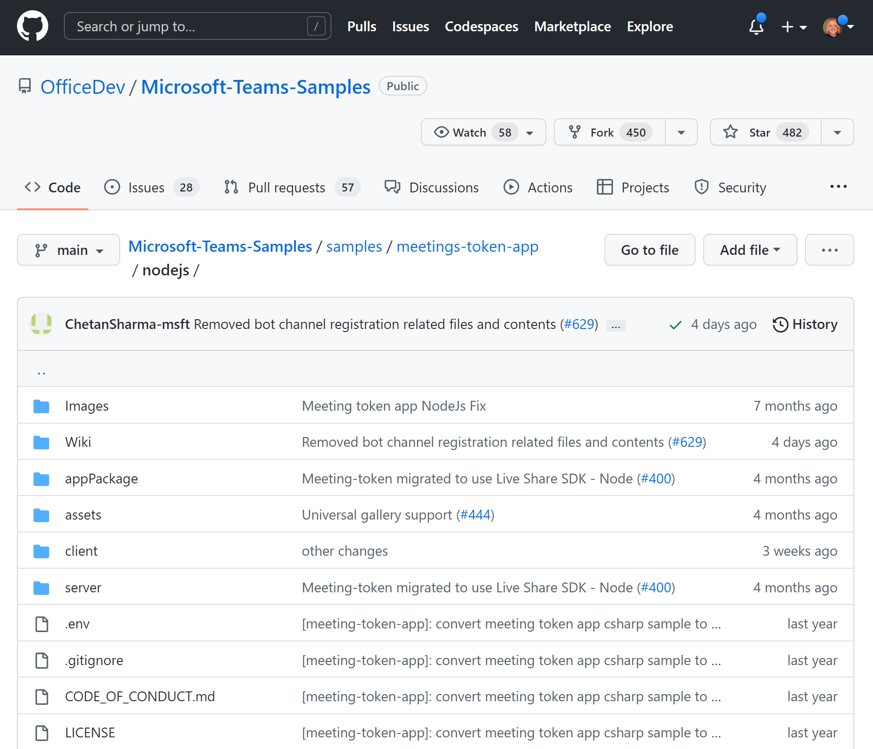Click the Go to file button
Viewport: 873px width, 749px height.
pyautogui.click(x=651, y=249)
